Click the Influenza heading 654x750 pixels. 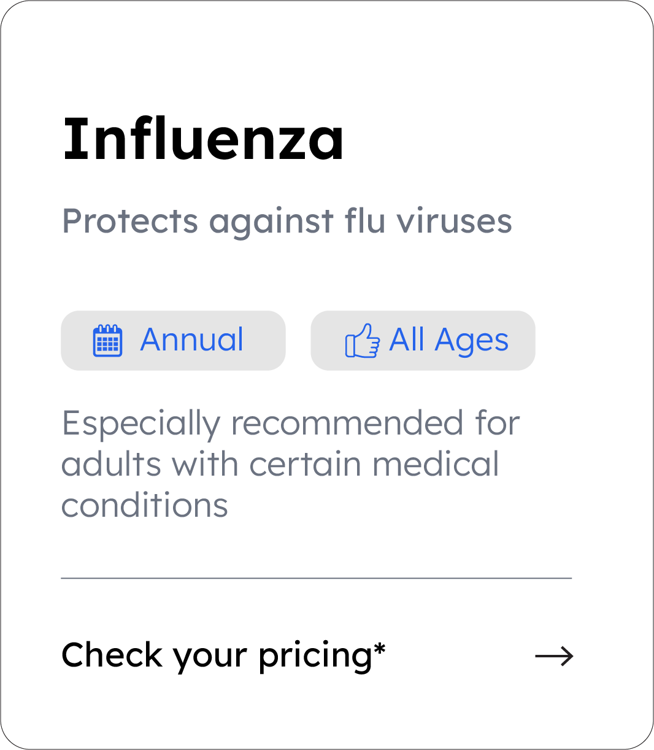[203, 139]
